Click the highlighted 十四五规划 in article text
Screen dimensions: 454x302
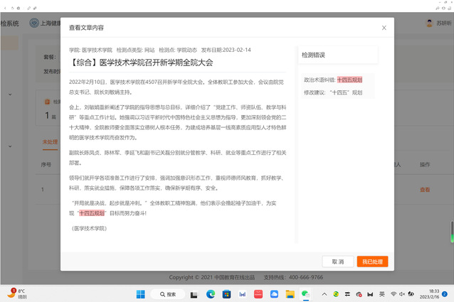[92, 212]
